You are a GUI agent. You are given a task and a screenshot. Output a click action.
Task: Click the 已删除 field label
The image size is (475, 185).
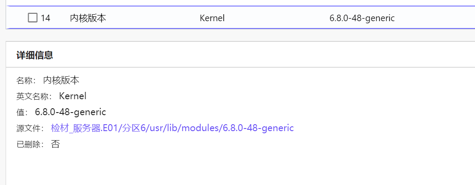[x=30, y=144]
